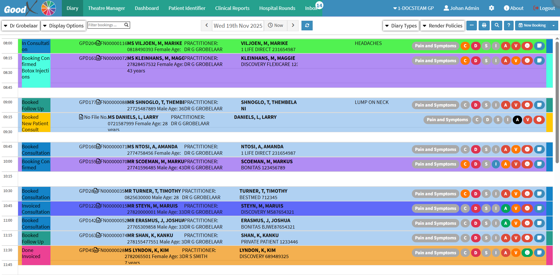560x275 pixels.
Task: Go to next day with right chevron
Action: [293, 25]
